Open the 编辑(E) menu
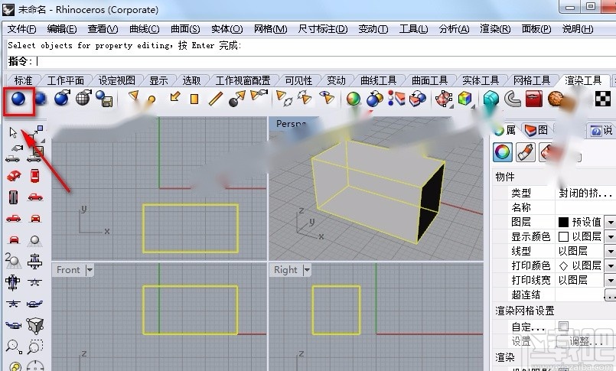The height and width of the screenshot is (371, 616). tap(62, 29)
